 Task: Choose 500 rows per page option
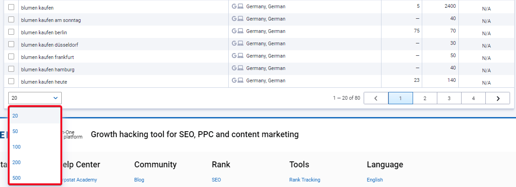click(35, 178)
